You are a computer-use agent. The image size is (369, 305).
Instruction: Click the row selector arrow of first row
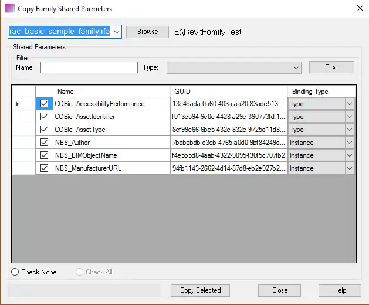coord(17,104)
